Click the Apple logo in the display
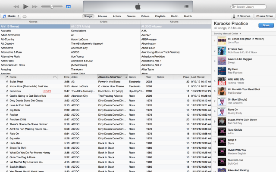The image size is (276, 172). point(138,7)
